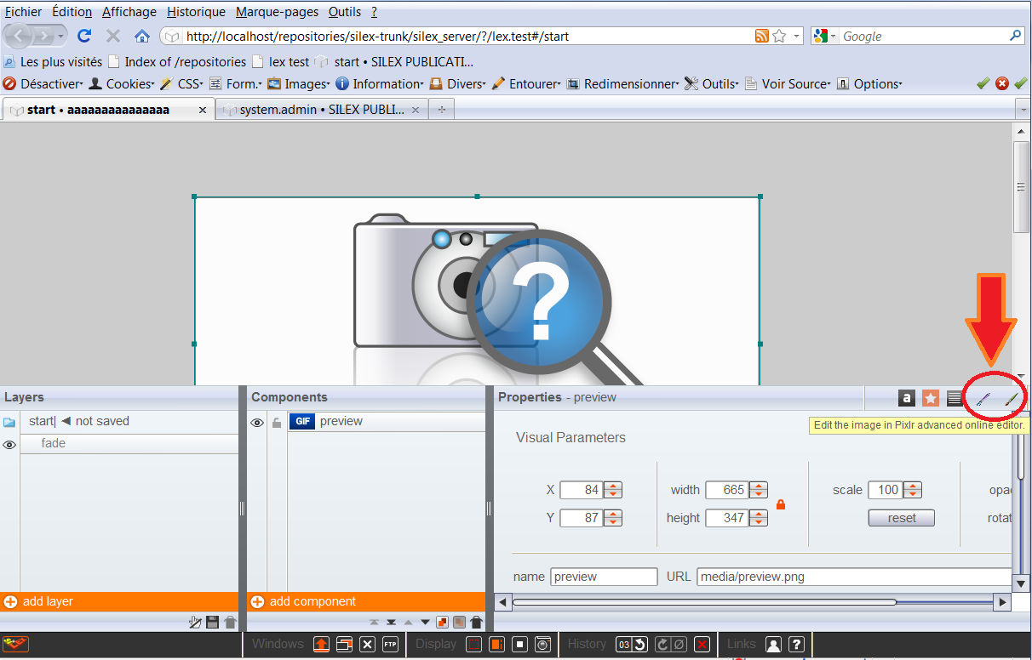
Task: Click the move component to top arrow
Action: [375, 623]
